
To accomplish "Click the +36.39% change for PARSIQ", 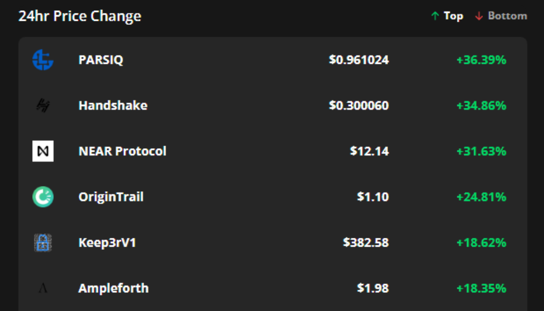I will click(481, 60).
